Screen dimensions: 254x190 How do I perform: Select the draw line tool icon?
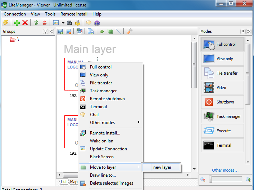(x=118, y=31)
